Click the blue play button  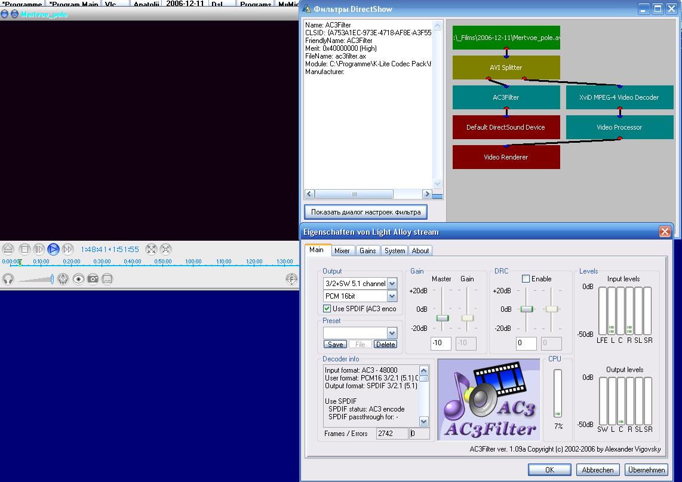(x=54, y=249)
